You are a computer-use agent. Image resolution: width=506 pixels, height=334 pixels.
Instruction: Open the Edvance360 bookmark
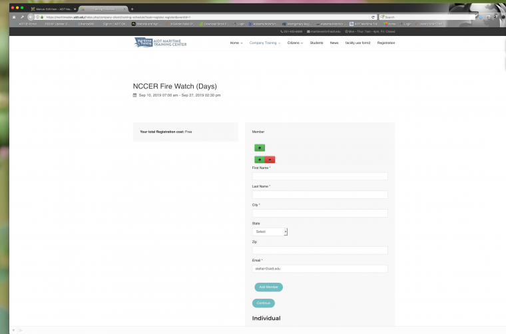pos(86,24)
